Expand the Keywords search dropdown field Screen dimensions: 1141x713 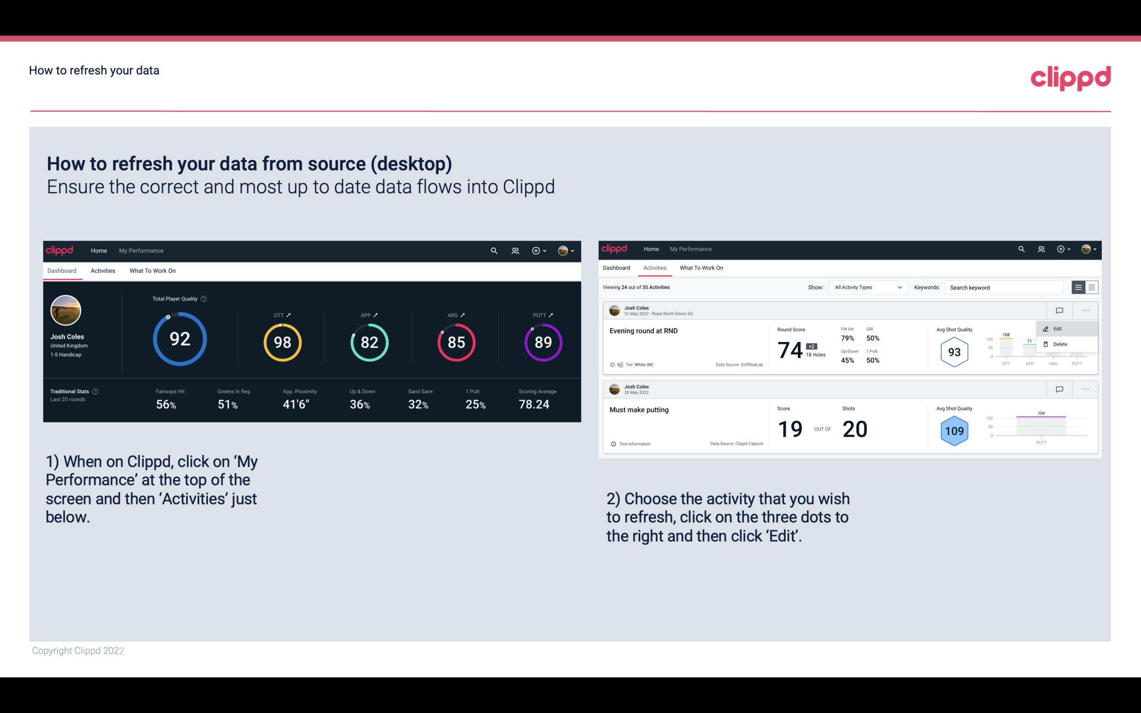click(1006, 287)
